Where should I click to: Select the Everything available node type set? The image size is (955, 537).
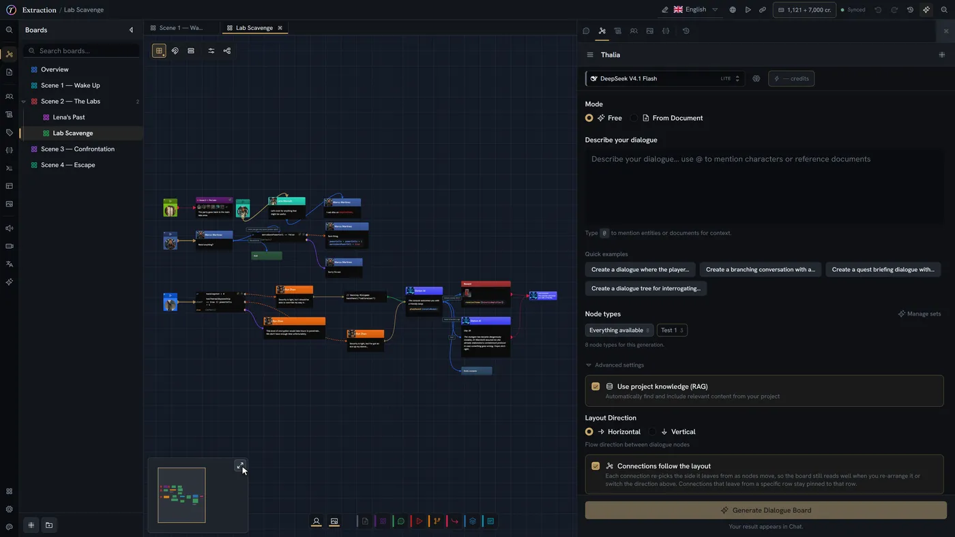pyautogui.click(x=619, y=331)
